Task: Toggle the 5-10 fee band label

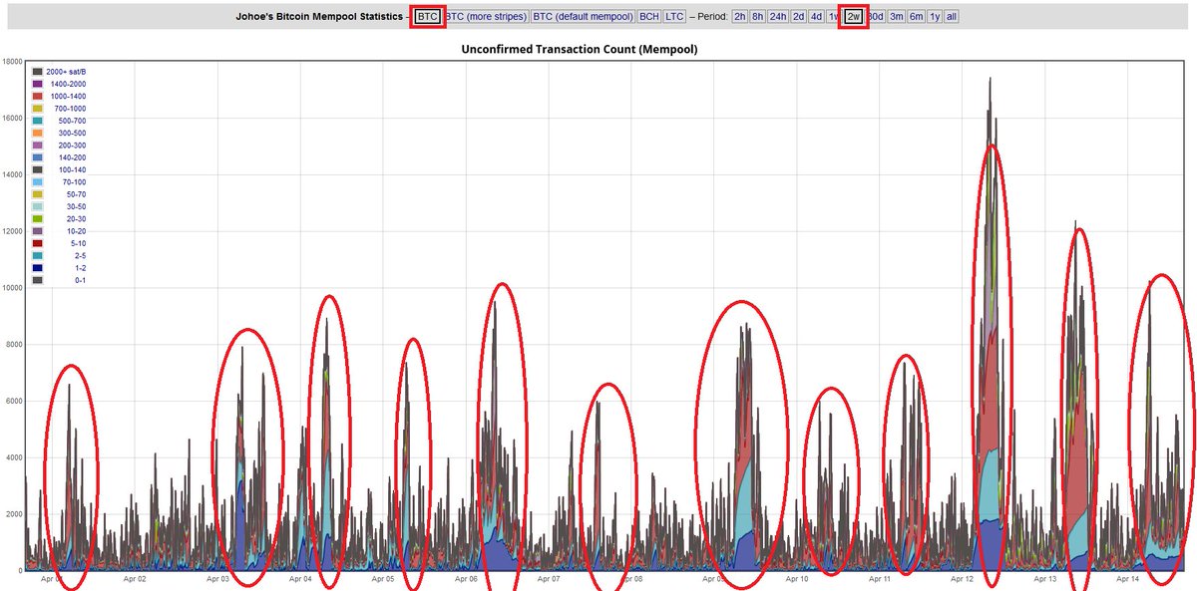Action: 77,243
